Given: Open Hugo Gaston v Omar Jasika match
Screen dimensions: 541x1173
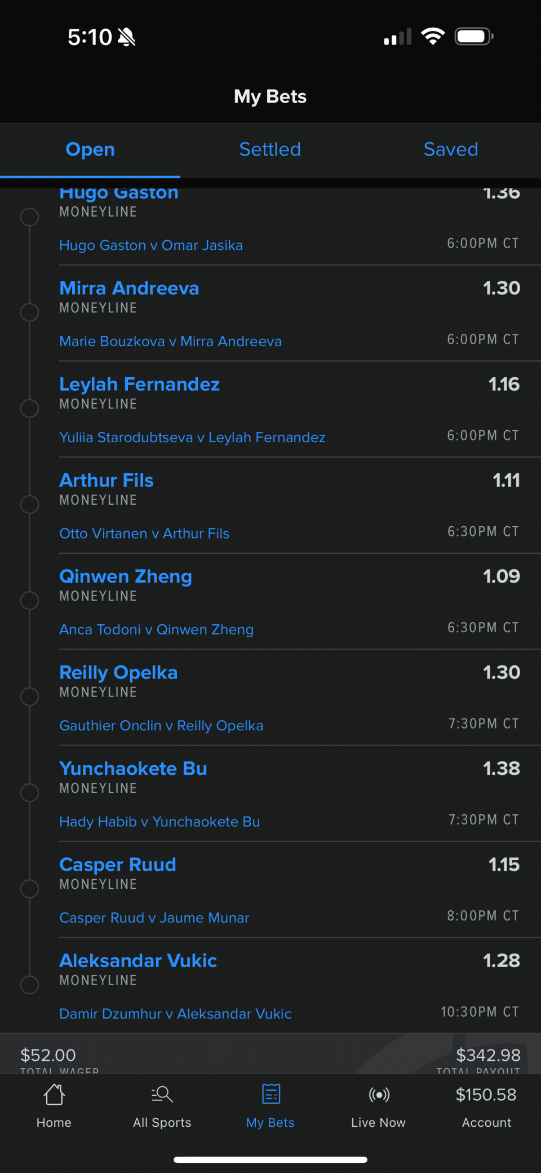Looking at the screenshot, I should click(x=151, y=246).
